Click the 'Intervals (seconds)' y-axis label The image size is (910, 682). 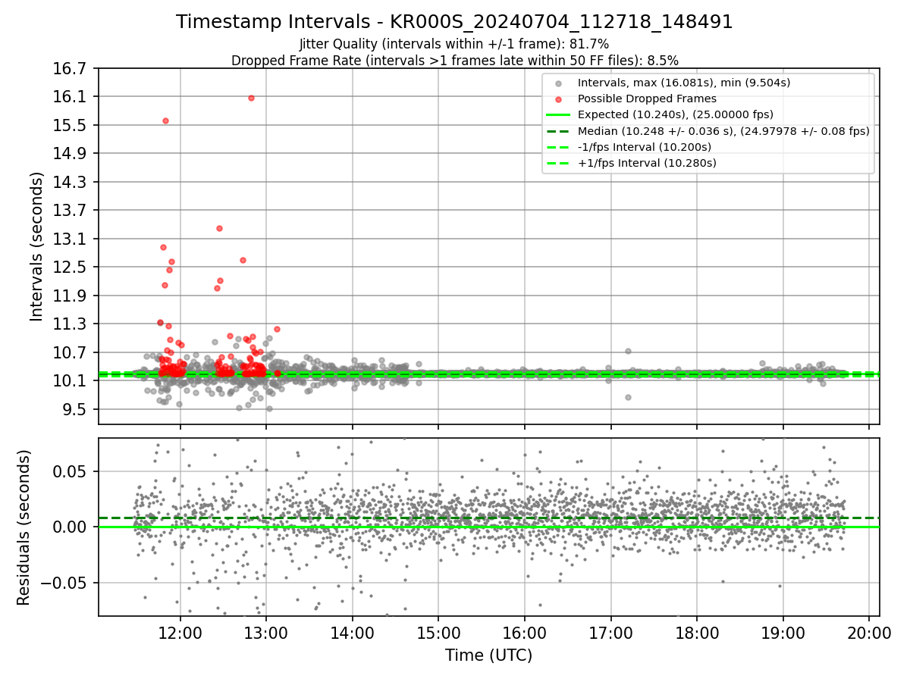click(x=36, y=246)
